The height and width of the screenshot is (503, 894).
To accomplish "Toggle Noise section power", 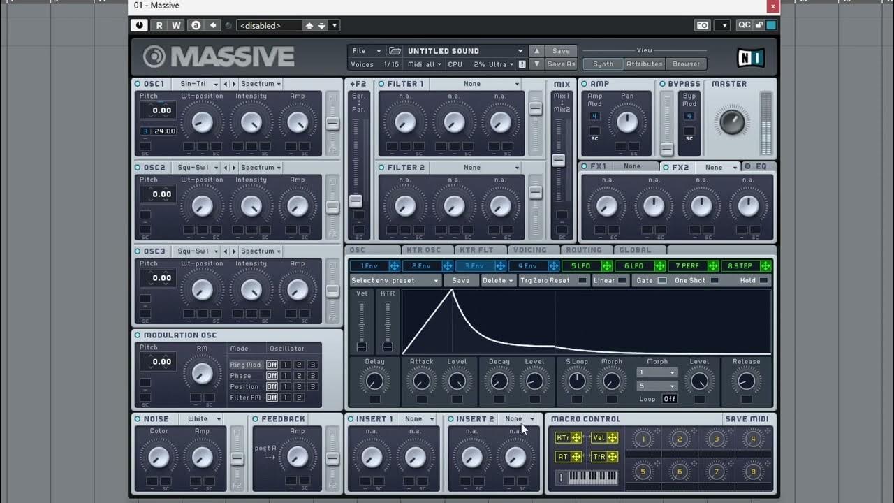I will [138, 419].
